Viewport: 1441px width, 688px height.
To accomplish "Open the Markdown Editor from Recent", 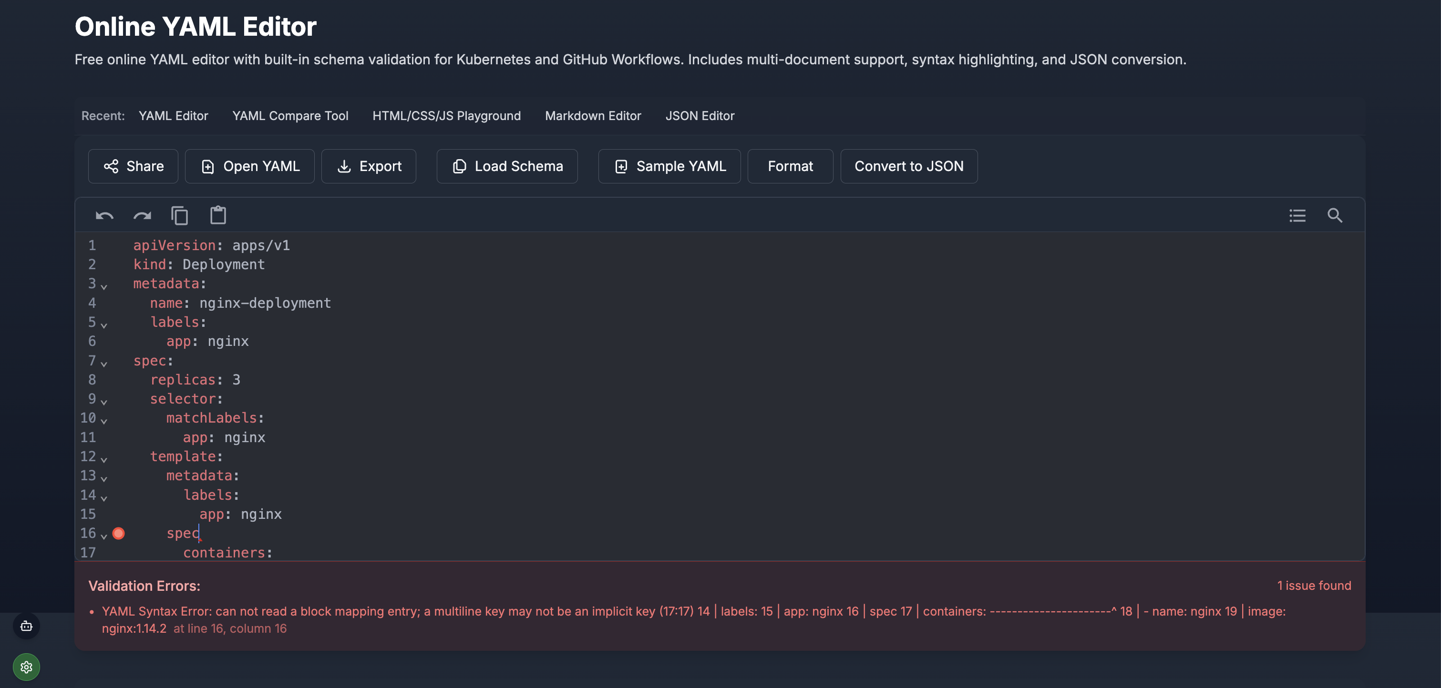I will pyautogui.click(x=593, y=116).
